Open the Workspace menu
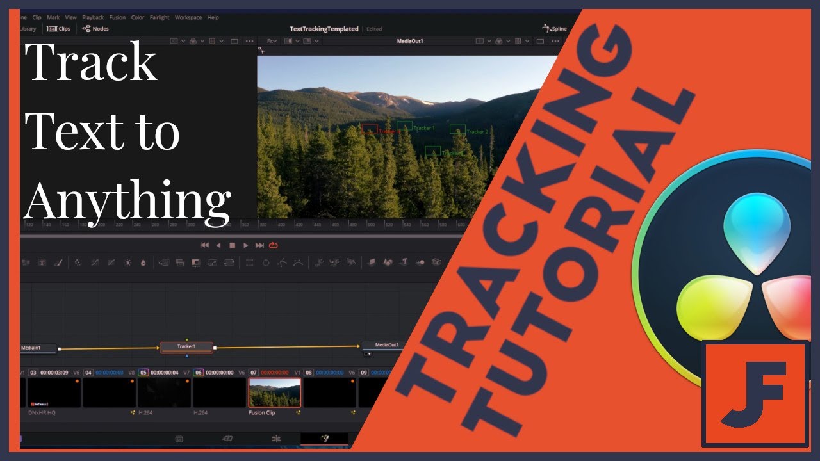This screenshot has height=461, width=820. (188, 17)
